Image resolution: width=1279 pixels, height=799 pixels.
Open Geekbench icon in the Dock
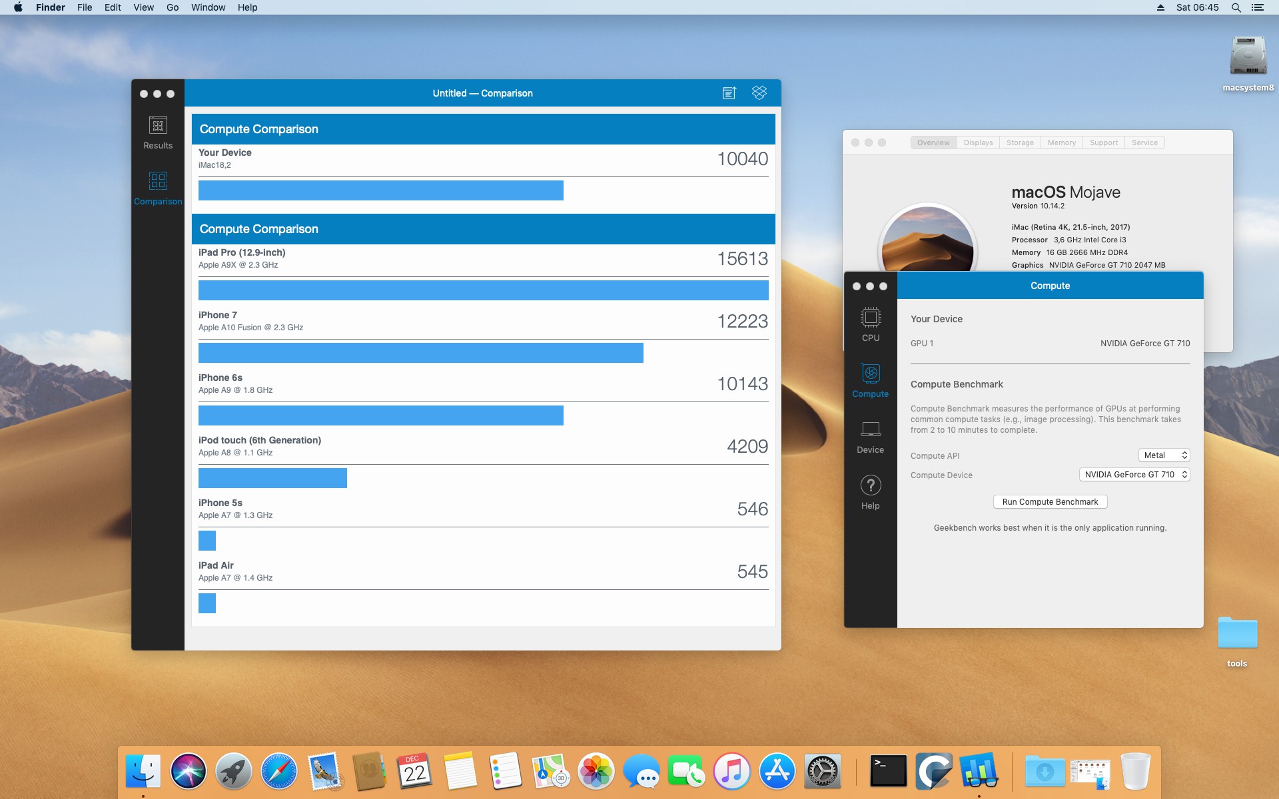pos(978,771)
